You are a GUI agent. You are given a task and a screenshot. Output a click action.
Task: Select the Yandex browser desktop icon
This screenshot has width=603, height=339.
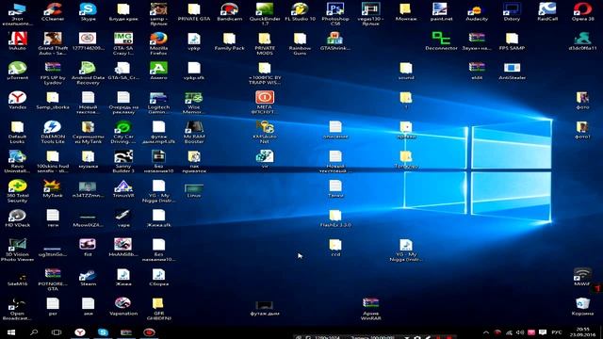17,100
